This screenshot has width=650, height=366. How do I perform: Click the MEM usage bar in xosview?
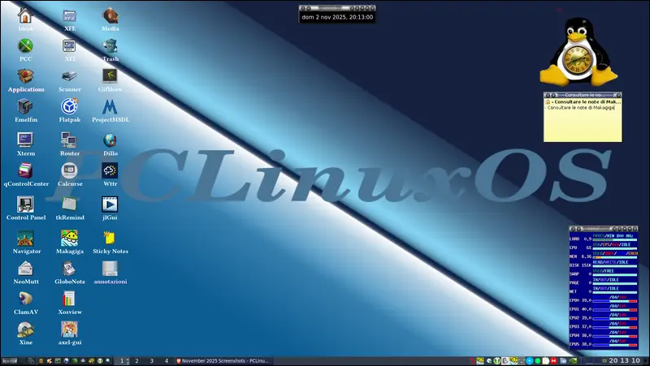tap(615, 257)
